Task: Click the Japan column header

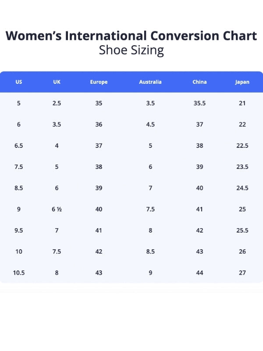Action: (242, 82)
